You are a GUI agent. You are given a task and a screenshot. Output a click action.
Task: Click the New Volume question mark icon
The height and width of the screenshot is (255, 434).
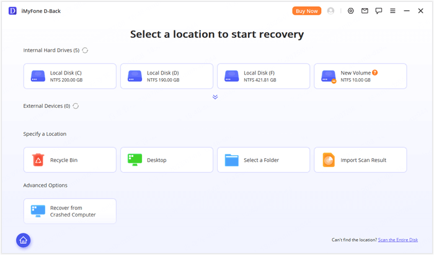tap(374, 73)
